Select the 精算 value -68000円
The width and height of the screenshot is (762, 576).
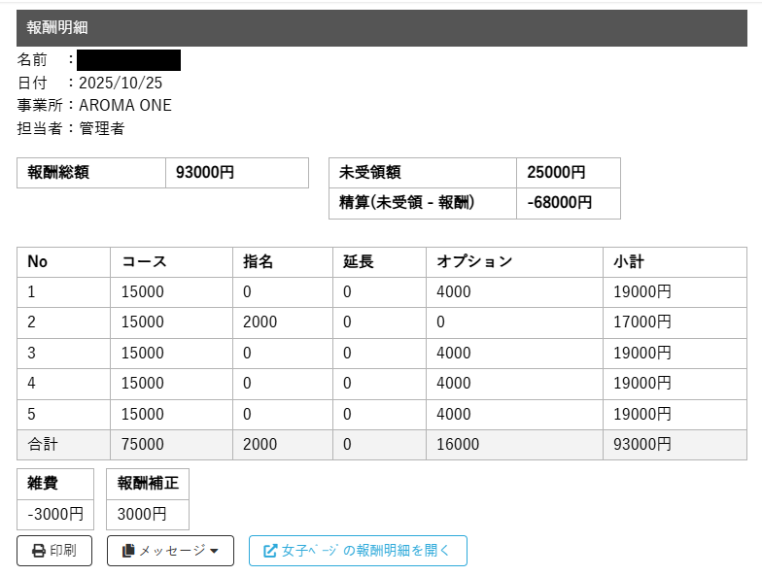559,203
